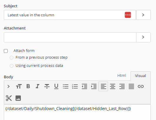Insert a hyperlink in the body
Image resolution: width=156 pixels, height=120 pixels.
[141, 86]
